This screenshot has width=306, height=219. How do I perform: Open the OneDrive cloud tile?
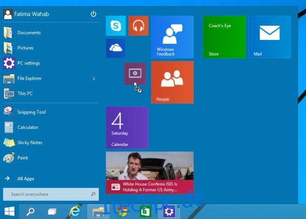click(x=116, y=48)
